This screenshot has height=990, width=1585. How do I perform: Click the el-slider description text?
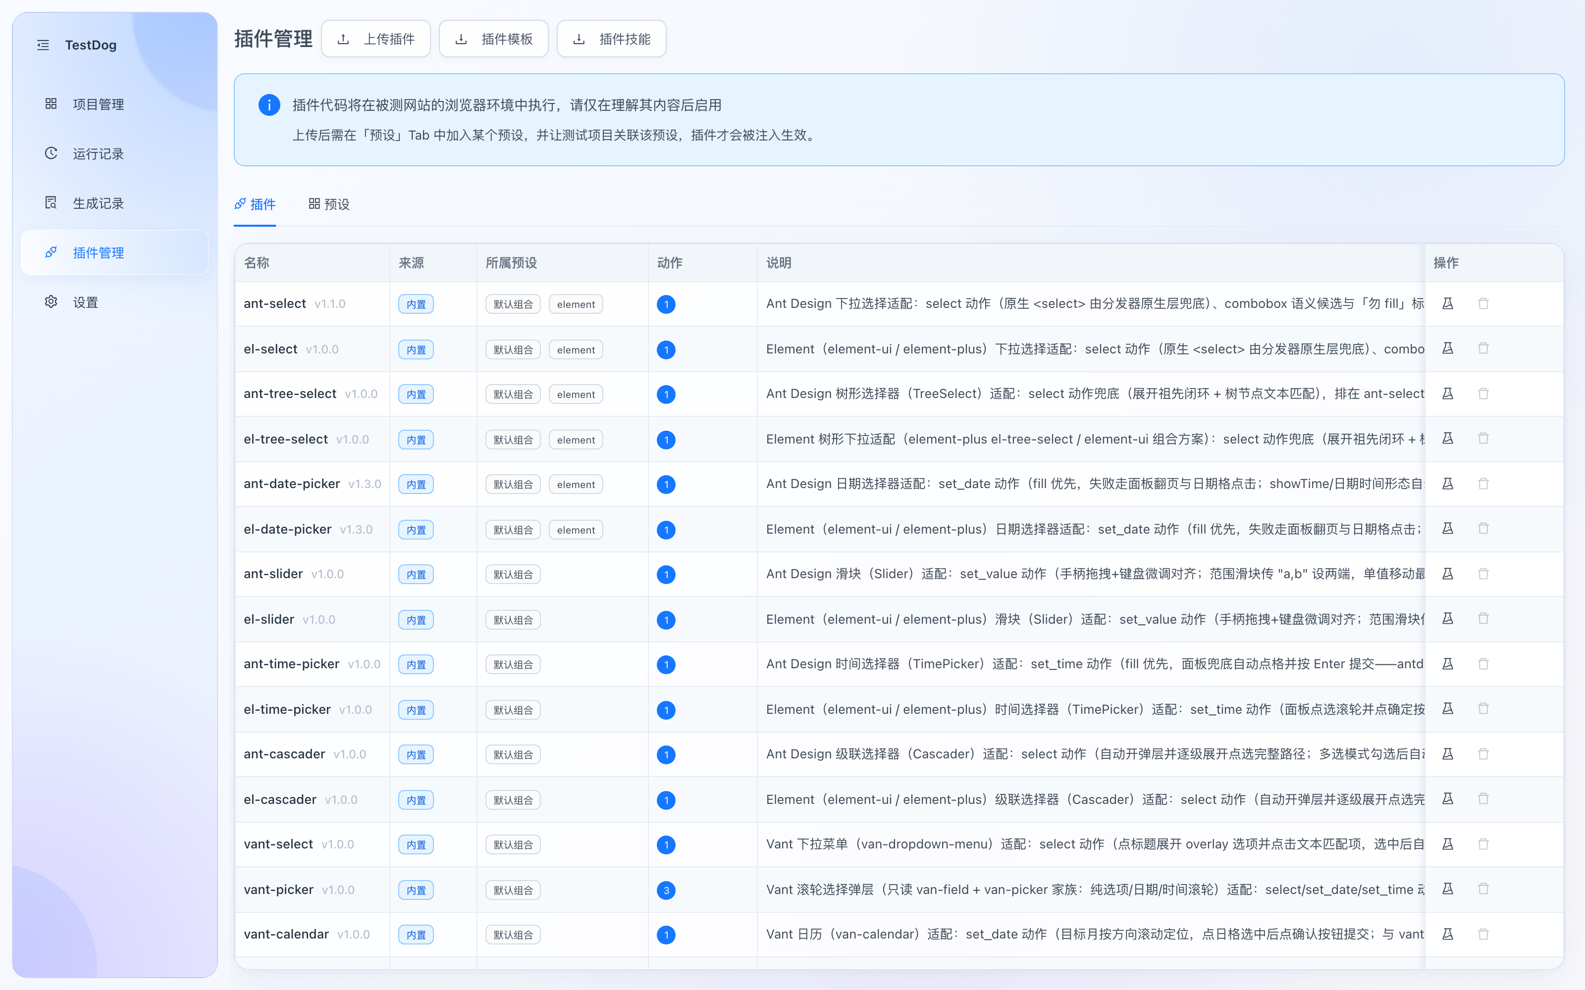(x=1095, y=619)
